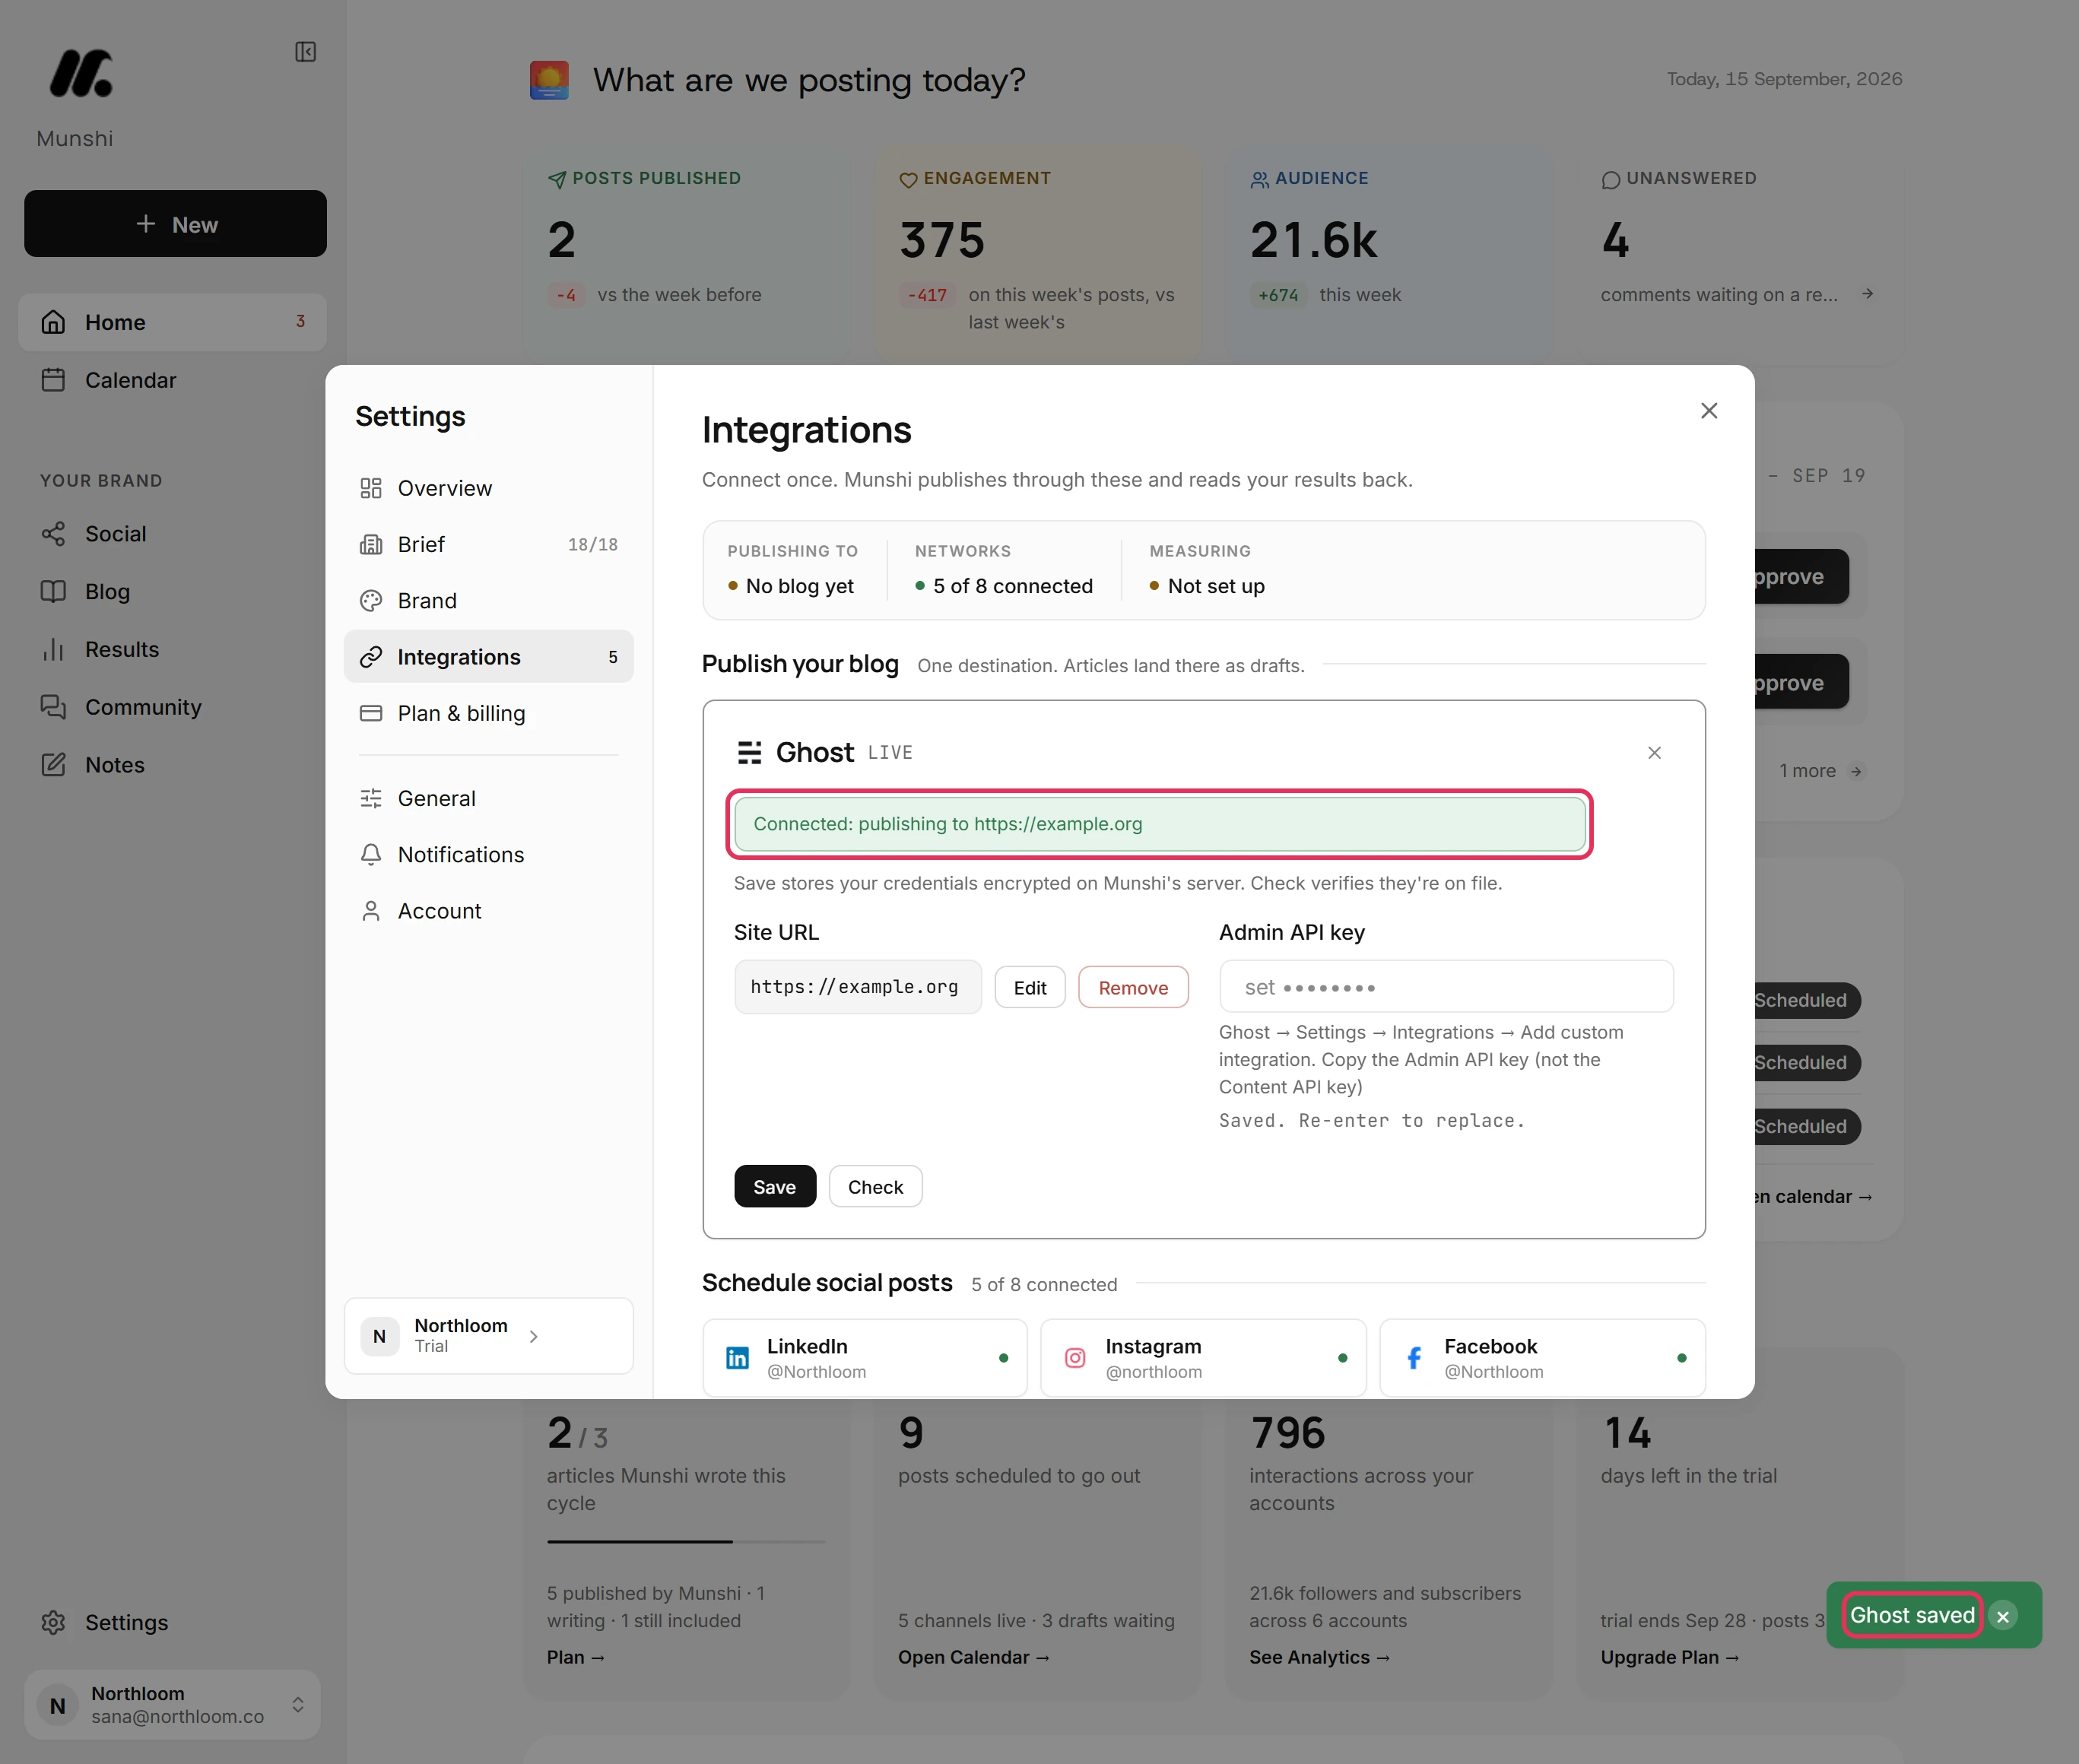
Task: Dismiss the Ghost saved toast
Action: [2003, 1616]
